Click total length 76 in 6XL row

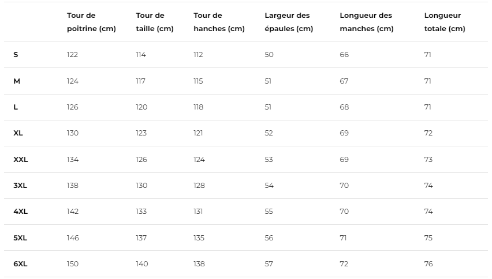pos(428,263)
